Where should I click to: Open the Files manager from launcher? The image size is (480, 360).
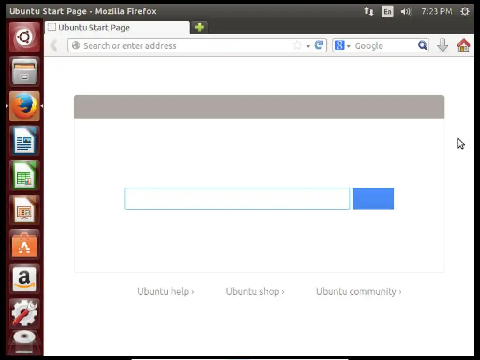24,72
